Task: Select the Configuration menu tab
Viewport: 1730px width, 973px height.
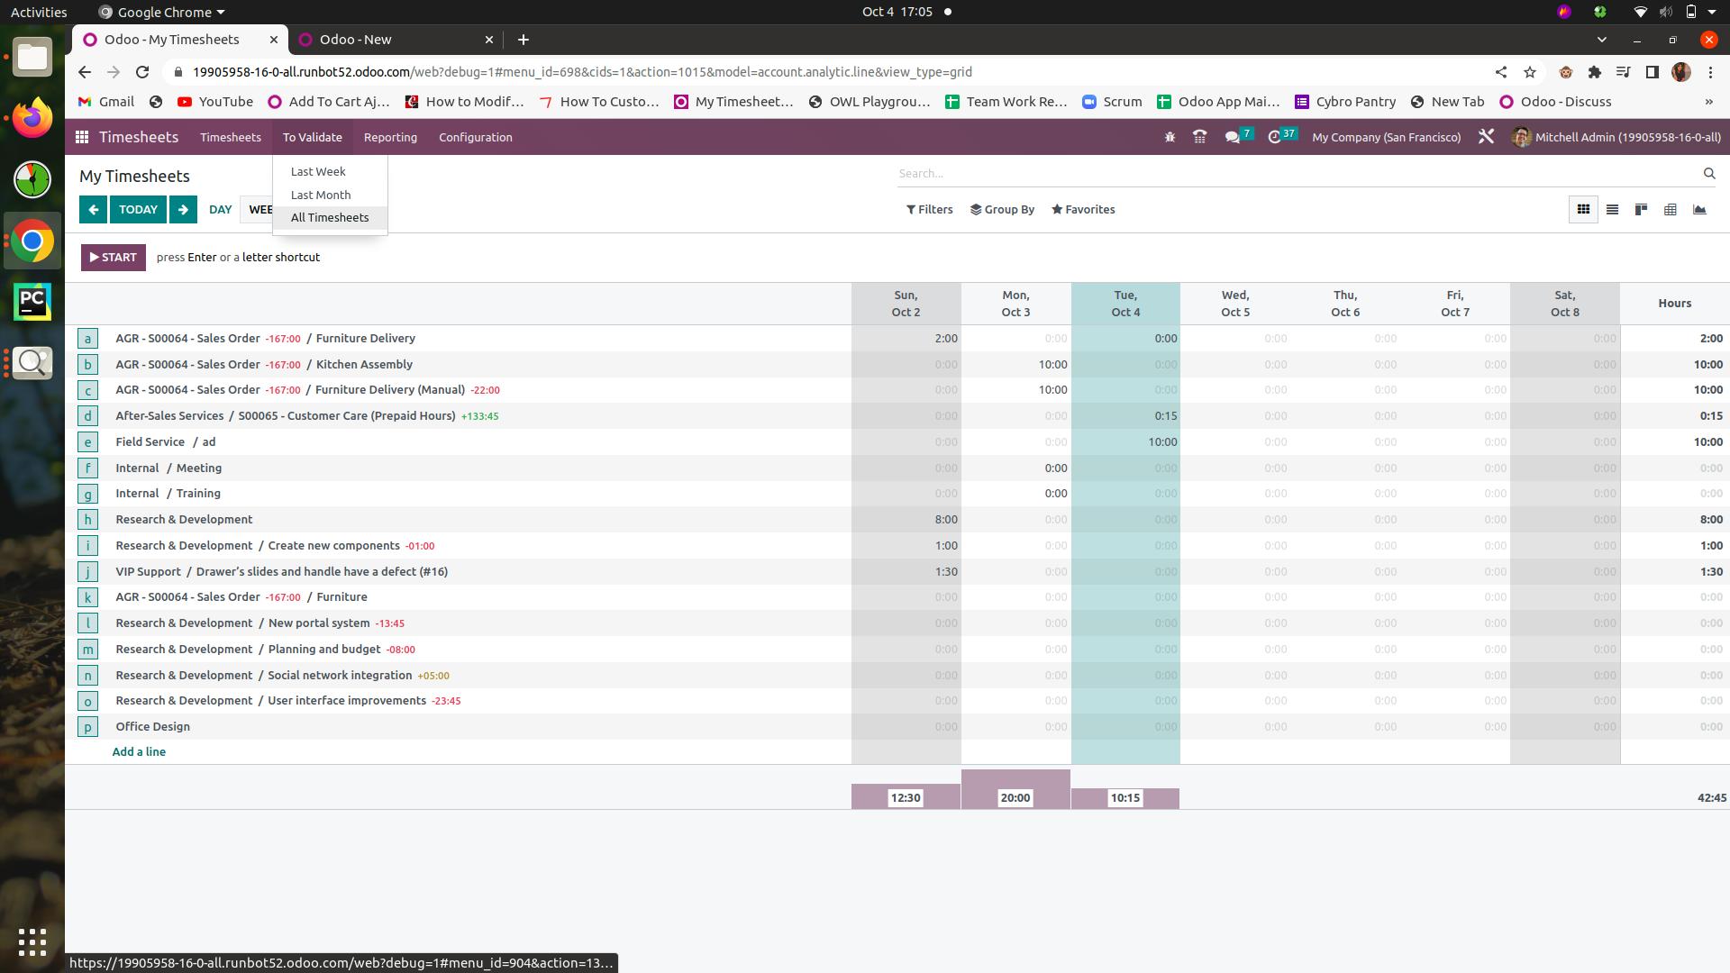Action: pyautogui.click(x=474, y=135)
